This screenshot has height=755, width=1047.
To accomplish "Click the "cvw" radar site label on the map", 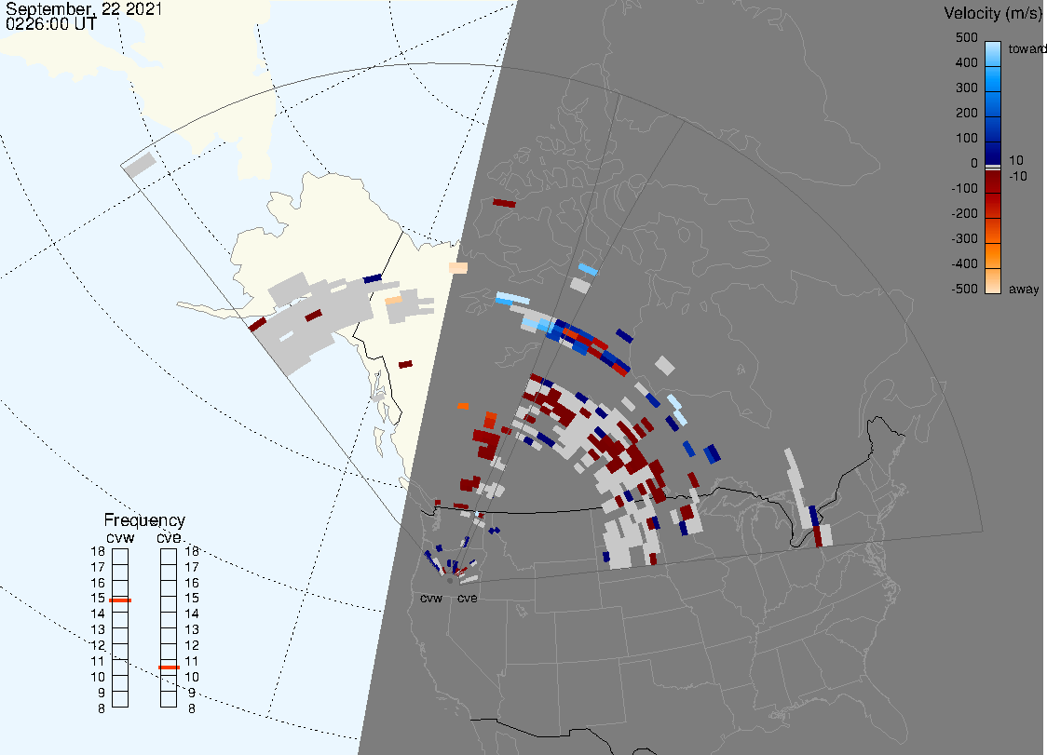I will (x=431, y=598).
